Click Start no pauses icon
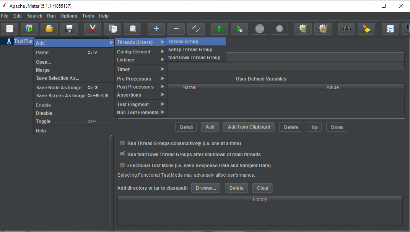The height and width of the screenshot is (232, 410). click(x=239, y=29)
